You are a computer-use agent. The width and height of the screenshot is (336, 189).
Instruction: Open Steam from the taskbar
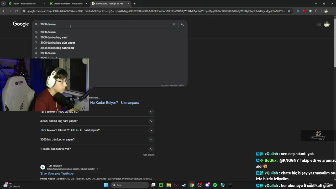tap(184, 185)
